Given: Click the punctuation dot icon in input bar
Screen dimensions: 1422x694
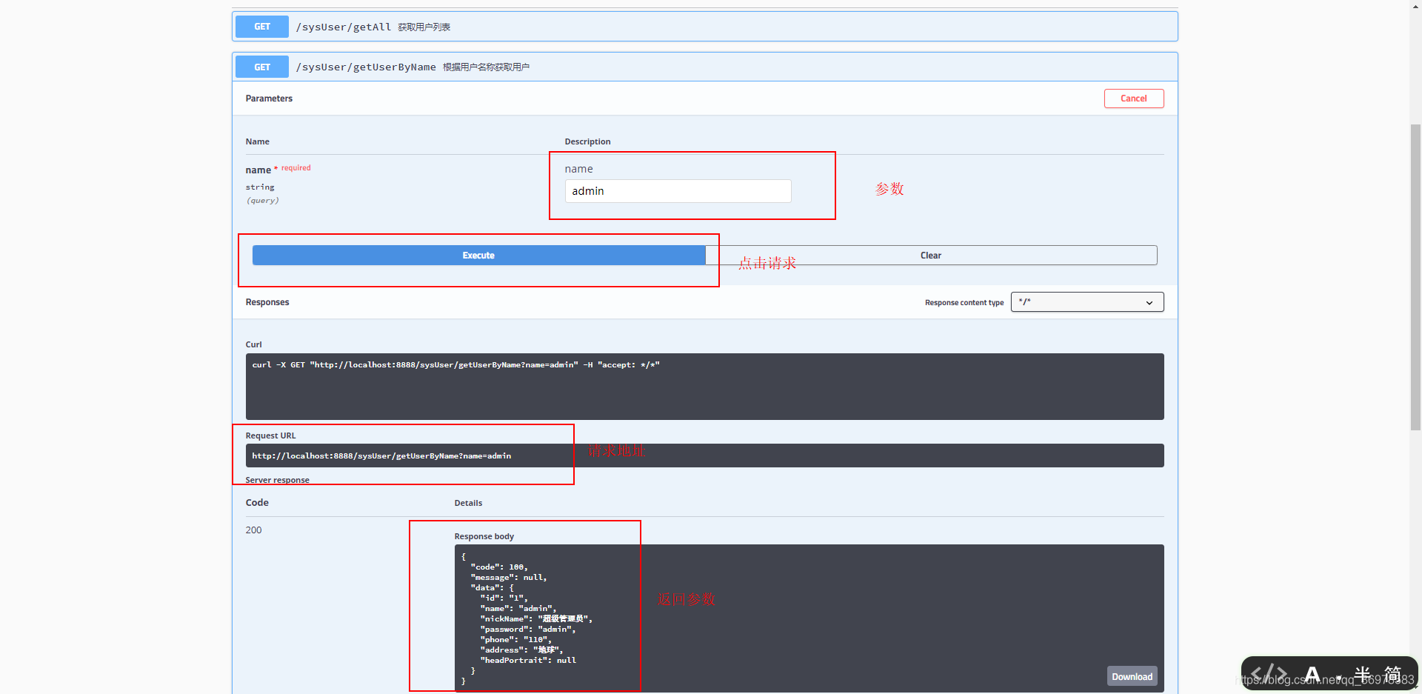Looking at the screenshot, I should click(1338, 678).
